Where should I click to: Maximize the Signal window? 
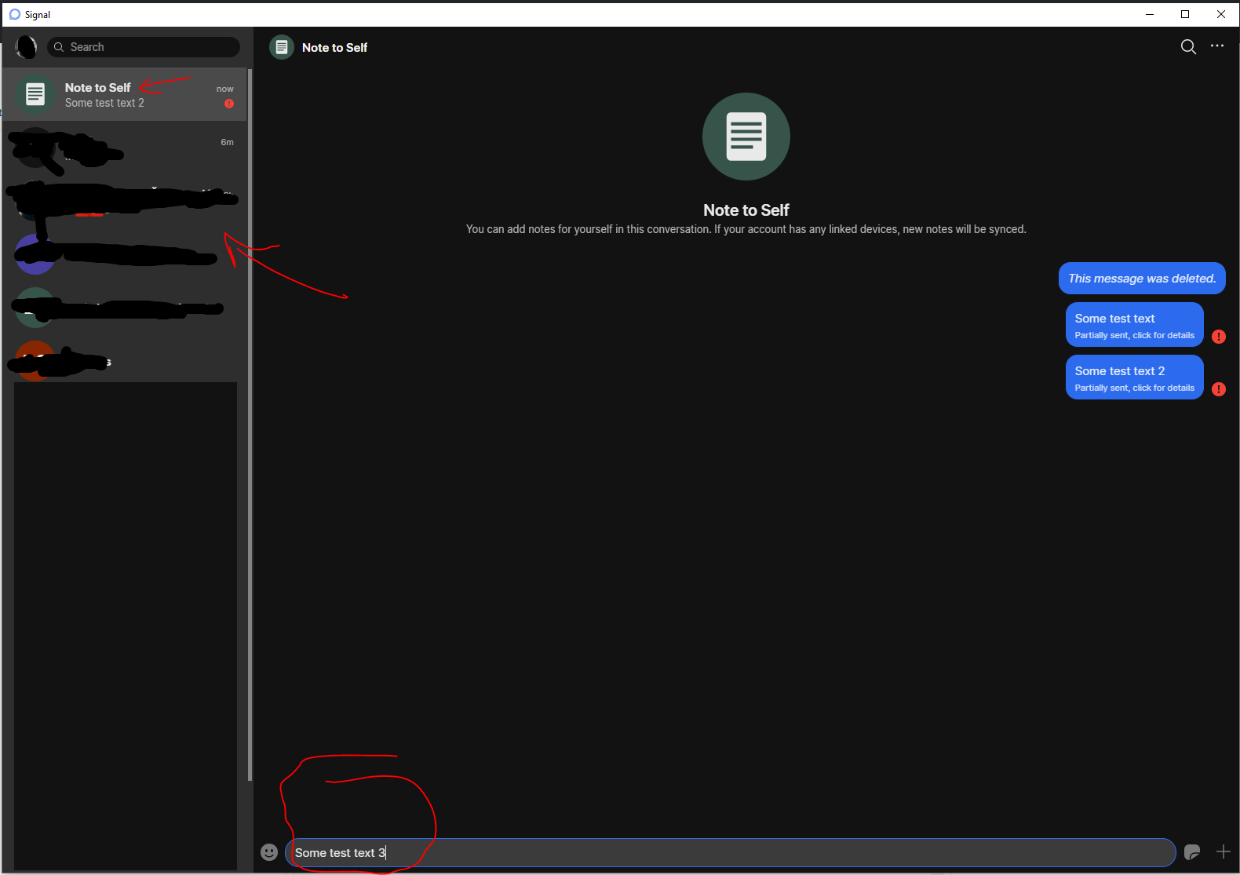point(1185,14)
